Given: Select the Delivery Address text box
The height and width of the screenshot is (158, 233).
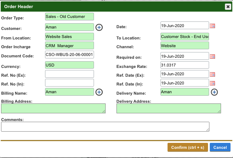Looking at the screenshot, I should pos(168,108).
